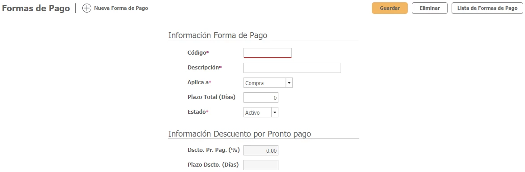Click the Formas de Pago page title
Screen dimensions: 525x172
tap(36, 9)
